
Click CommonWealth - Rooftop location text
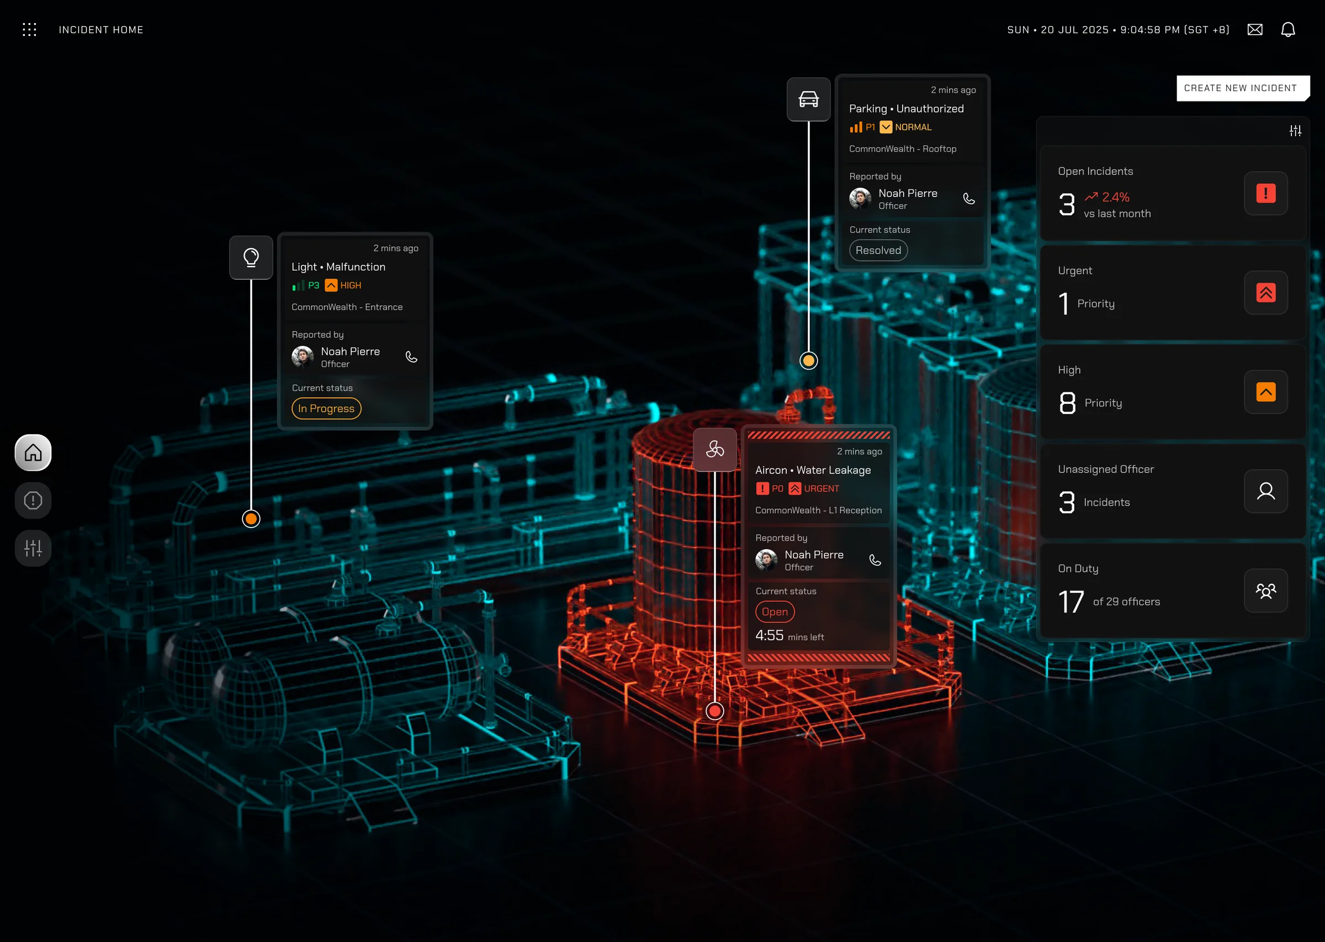coord(903,148)
